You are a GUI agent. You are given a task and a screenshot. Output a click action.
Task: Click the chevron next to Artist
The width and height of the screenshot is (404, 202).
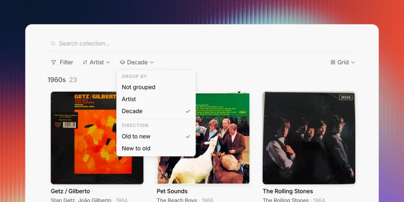click(108, 62)
